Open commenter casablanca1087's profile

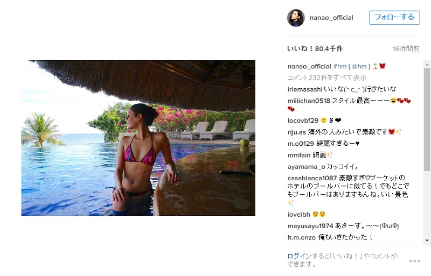click(x=312, y=178)
